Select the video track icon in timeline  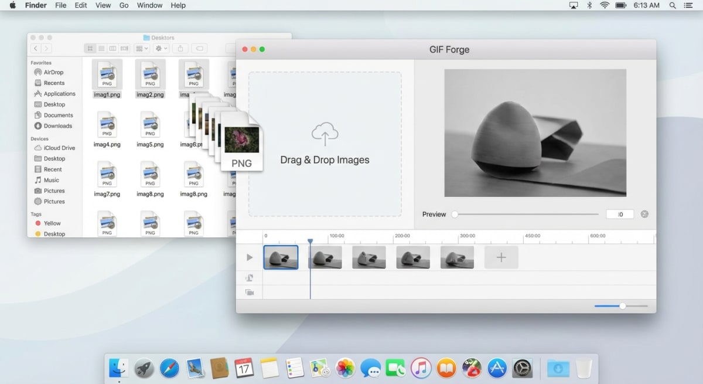249,292
